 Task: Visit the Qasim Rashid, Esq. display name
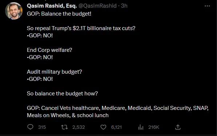tap(52, 6)
